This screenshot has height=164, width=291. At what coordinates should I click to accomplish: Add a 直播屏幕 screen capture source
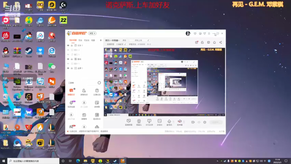[x=129, y=122]
